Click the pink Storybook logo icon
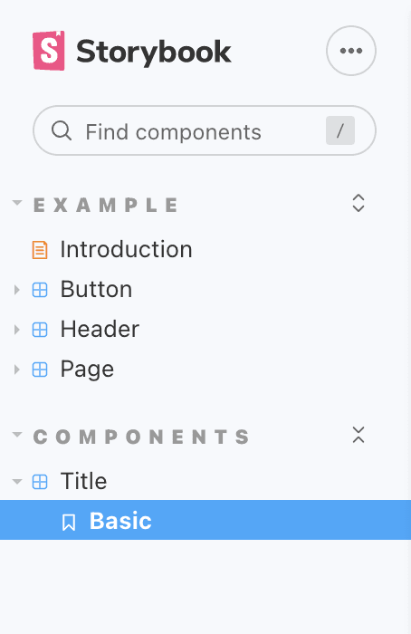411x634 pixels. [49, 51]
